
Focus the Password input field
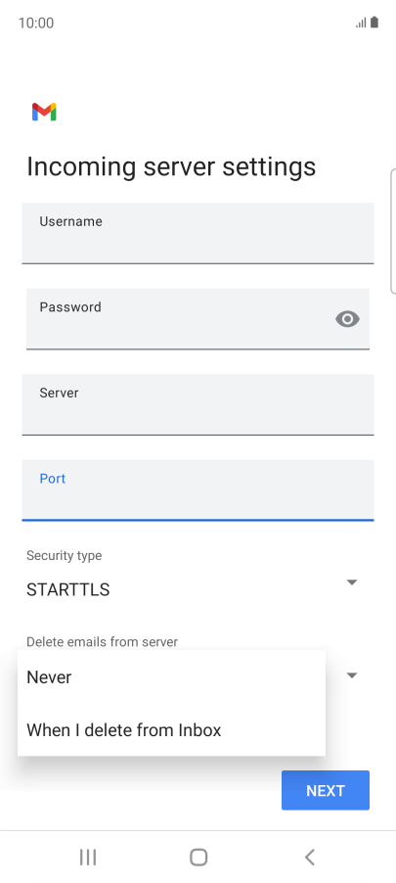(x=198, y=319)
